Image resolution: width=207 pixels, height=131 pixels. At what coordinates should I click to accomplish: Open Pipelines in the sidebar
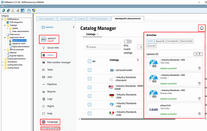52,84
